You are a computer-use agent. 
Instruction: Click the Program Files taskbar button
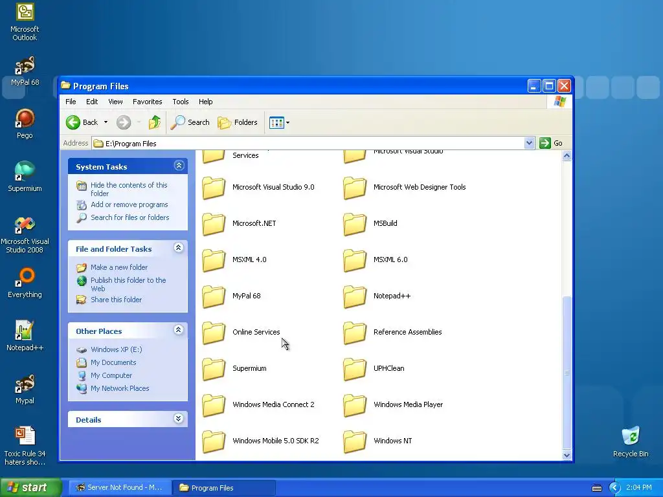click(x=225, y=488)
